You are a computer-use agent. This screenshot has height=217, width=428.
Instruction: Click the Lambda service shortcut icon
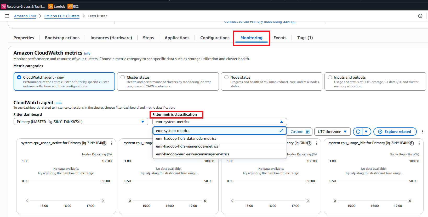[51, 7]
